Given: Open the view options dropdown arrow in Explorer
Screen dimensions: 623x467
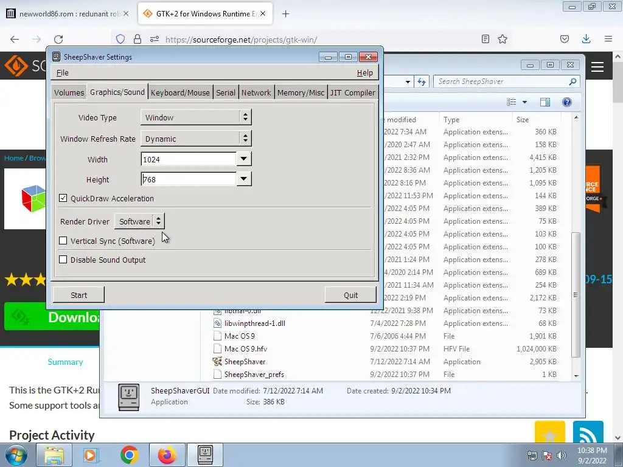Looking at the screenshot, I should click(524, 102).
